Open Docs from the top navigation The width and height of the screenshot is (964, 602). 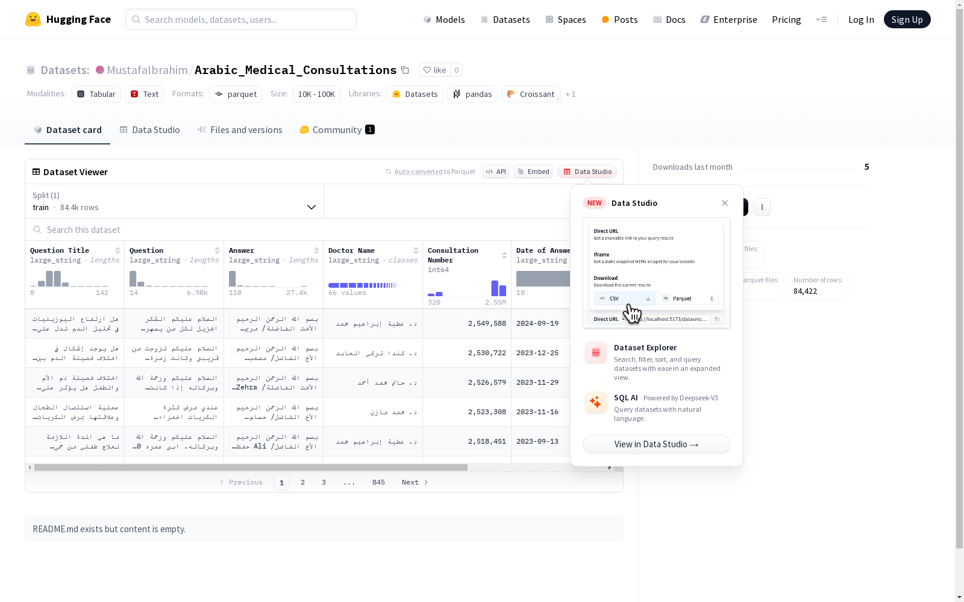point(669,19)
